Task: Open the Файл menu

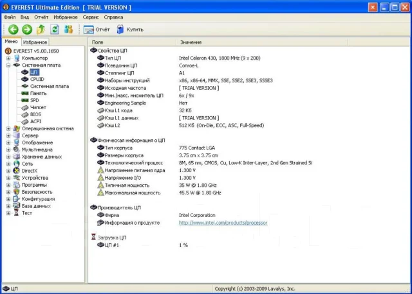Action: coord(10,17)
